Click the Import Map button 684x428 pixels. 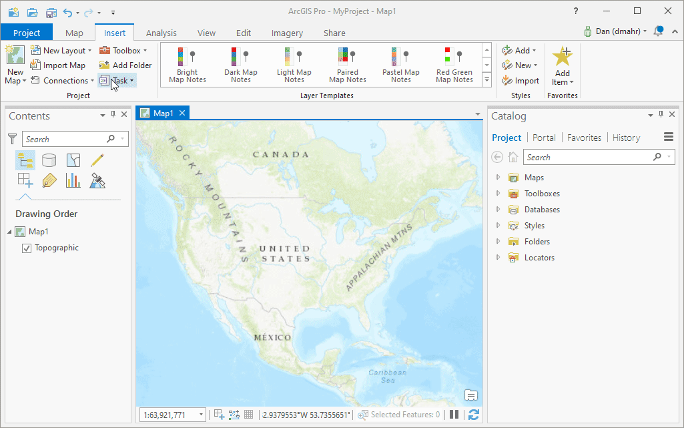click(x=57, y=65)
